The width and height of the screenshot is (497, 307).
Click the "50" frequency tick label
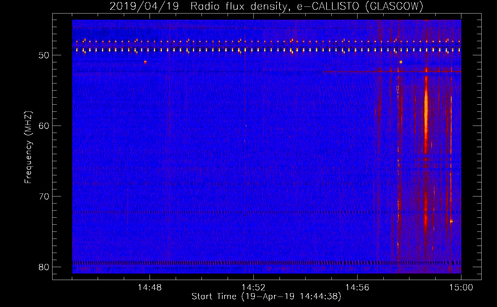click(x=44, y=55)
